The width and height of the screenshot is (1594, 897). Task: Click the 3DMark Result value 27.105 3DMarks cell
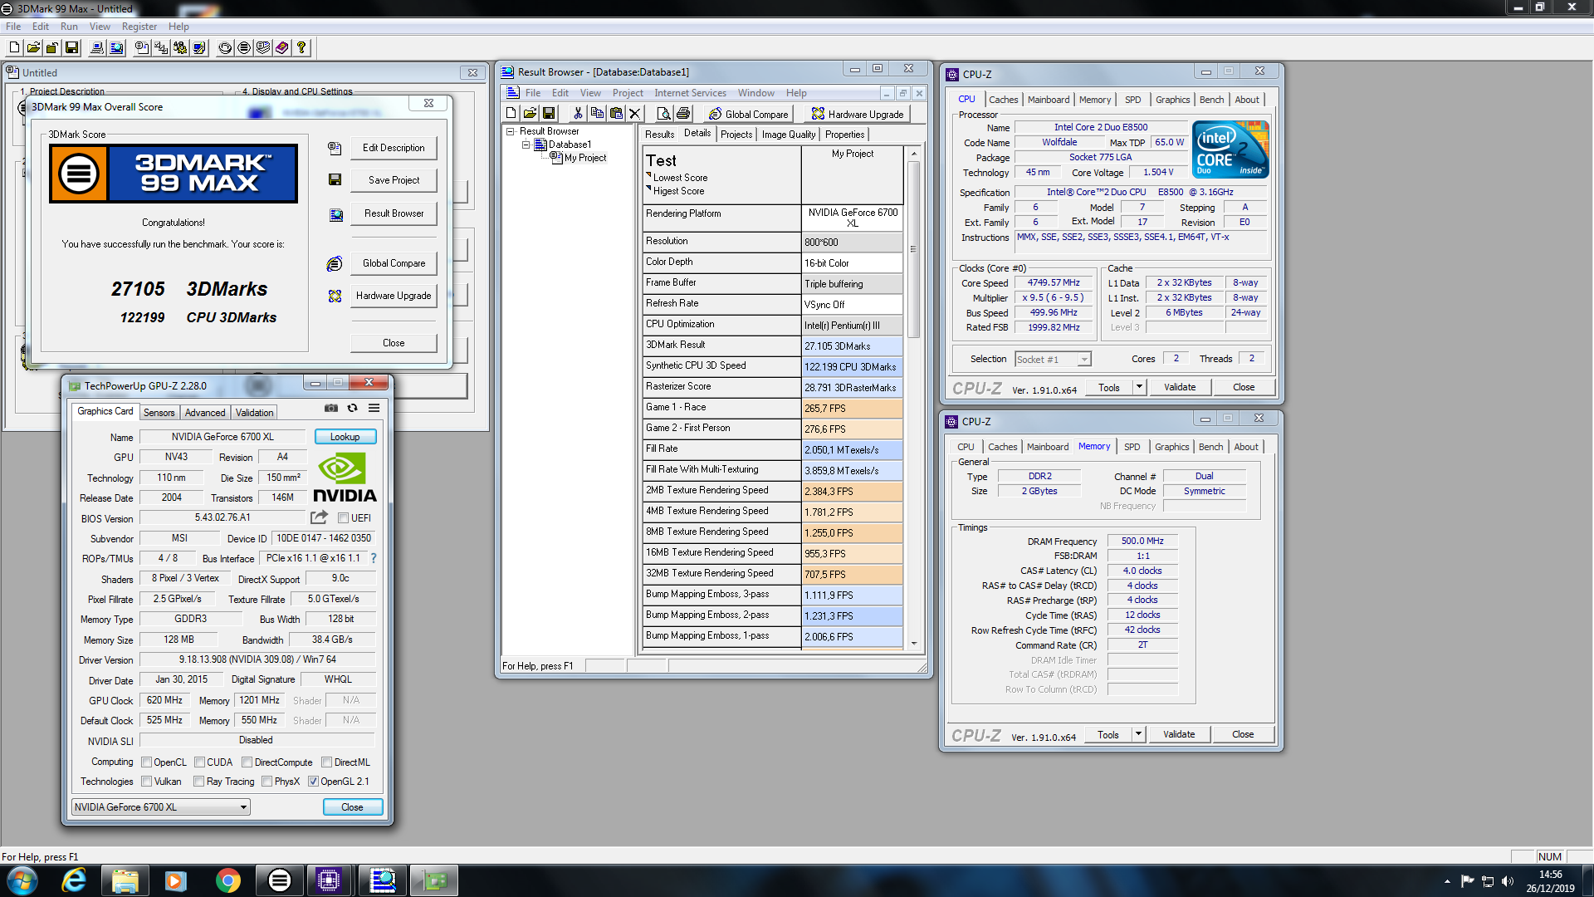[x=853, y=346]
